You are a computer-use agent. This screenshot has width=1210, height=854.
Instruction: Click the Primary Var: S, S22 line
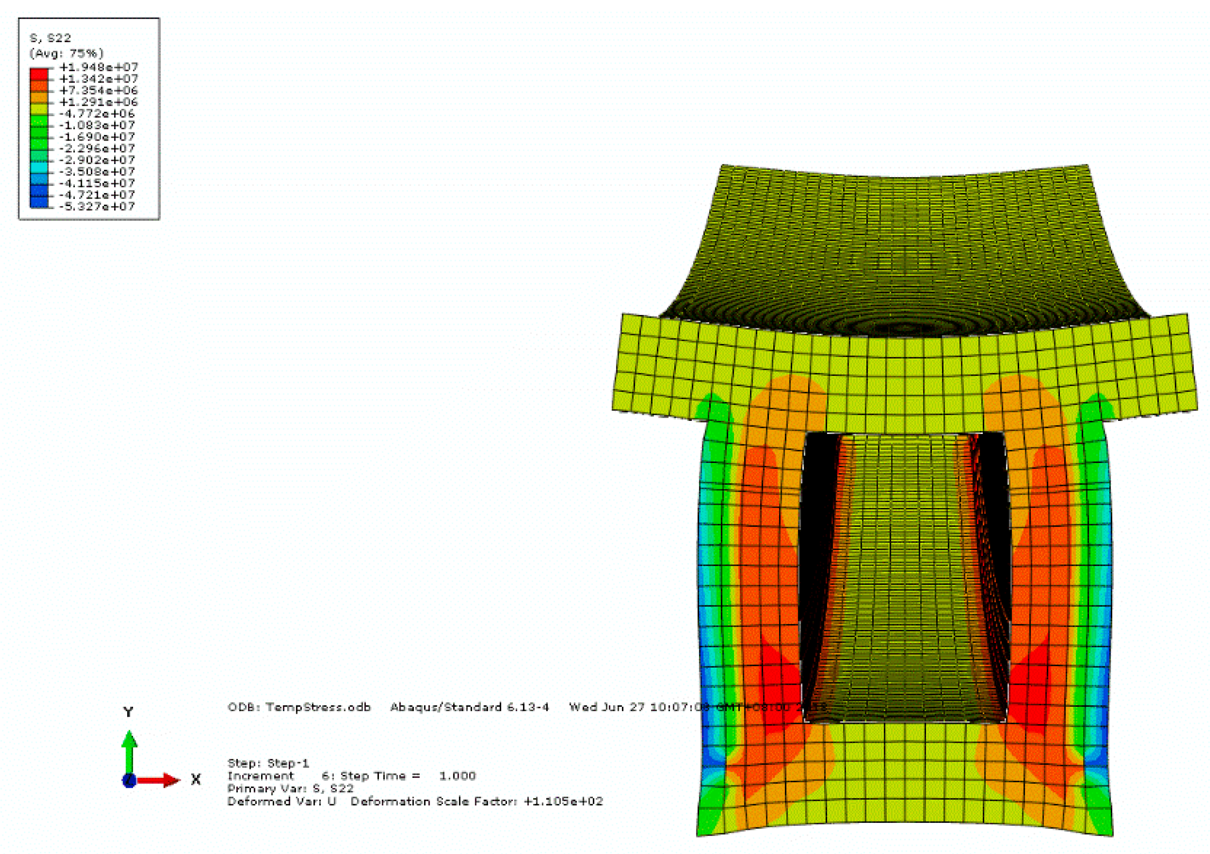(x=291, y=788)
